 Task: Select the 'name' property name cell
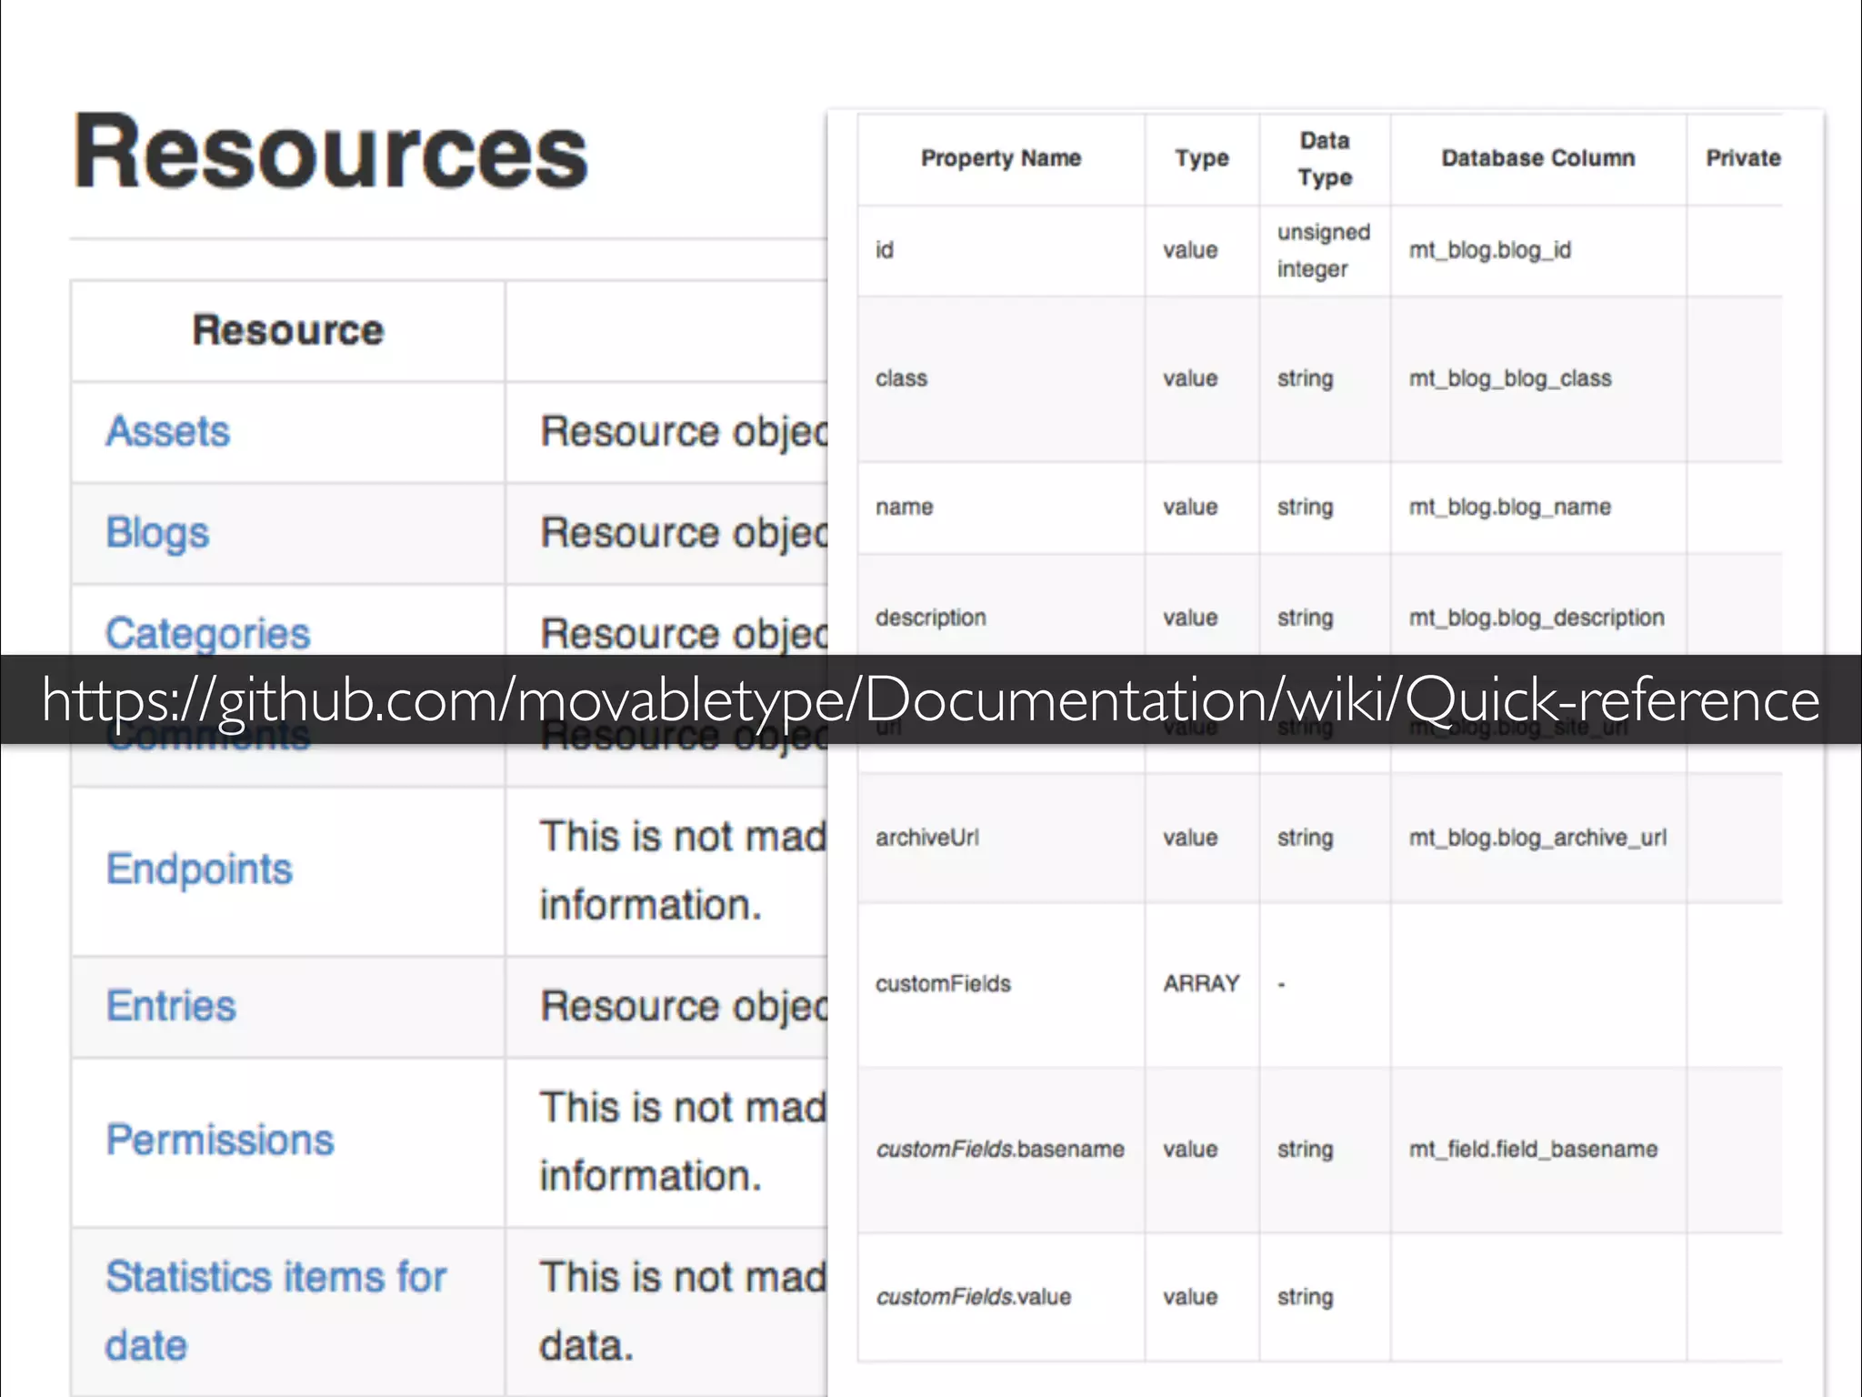coord(1001,507)
